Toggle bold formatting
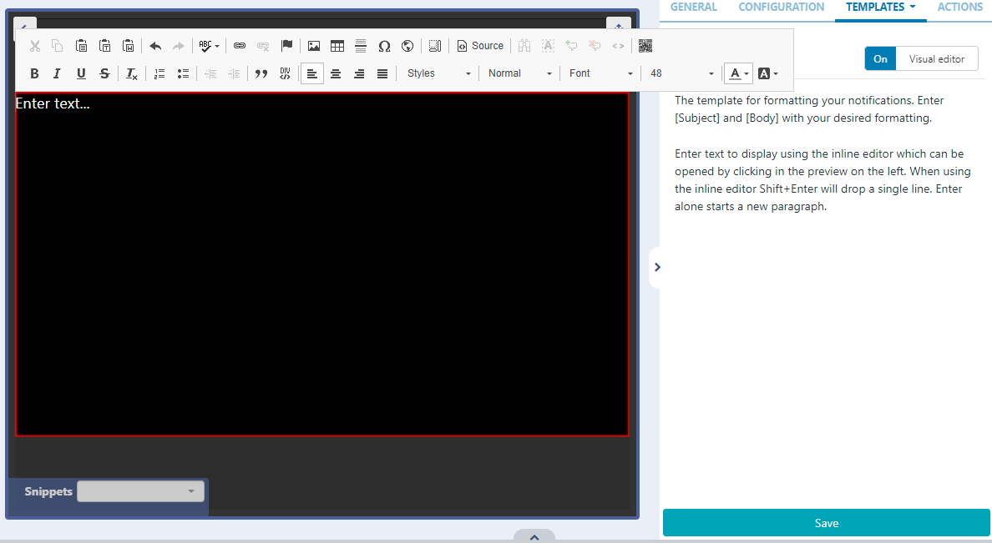Image resolution: width=992 pixels, height=543 pixels. 35,73
